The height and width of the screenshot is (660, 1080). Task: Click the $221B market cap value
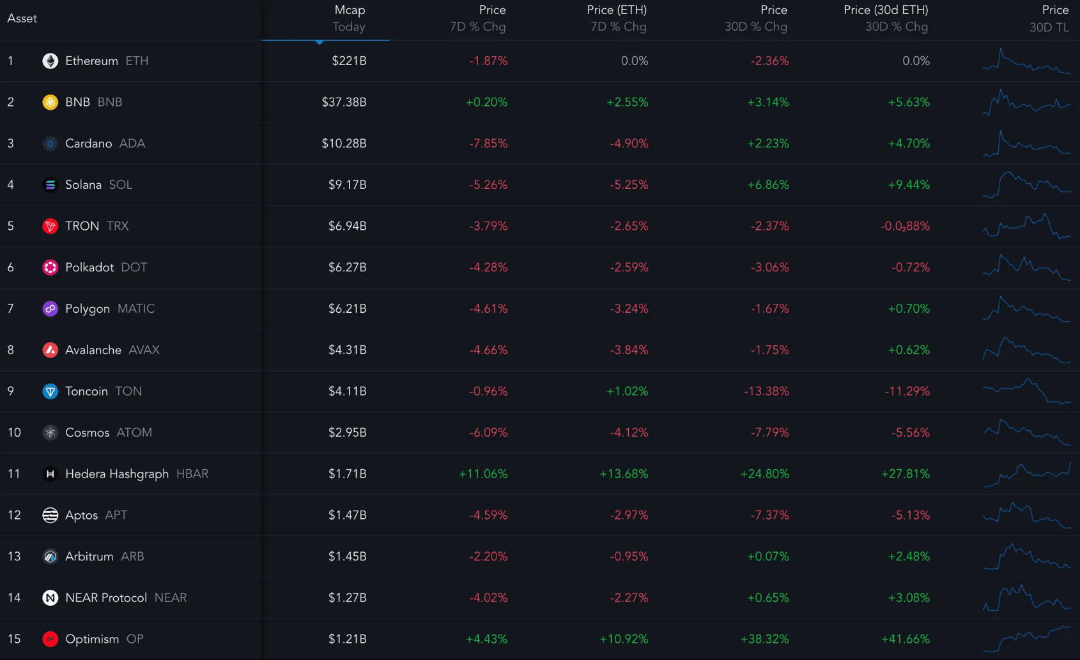349,61
